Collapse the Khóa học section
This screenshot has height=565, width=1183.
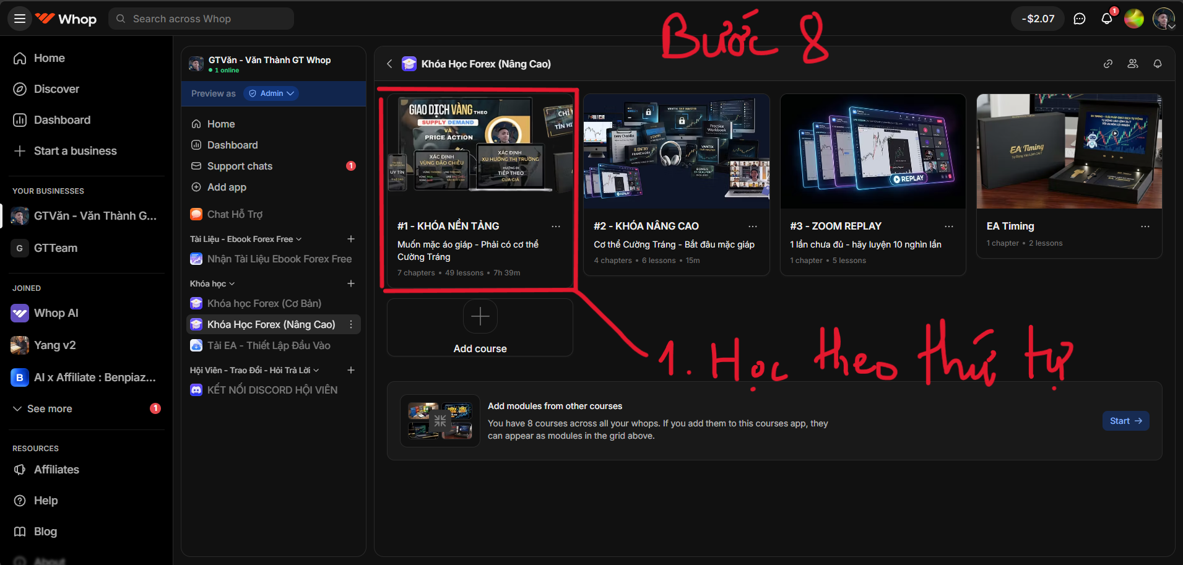[212, 283]
